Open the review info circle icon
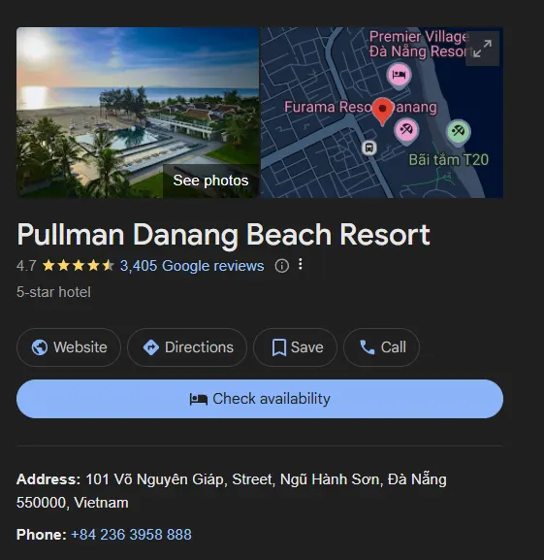This screenshot has width=544, height=560. click(282, 266)
